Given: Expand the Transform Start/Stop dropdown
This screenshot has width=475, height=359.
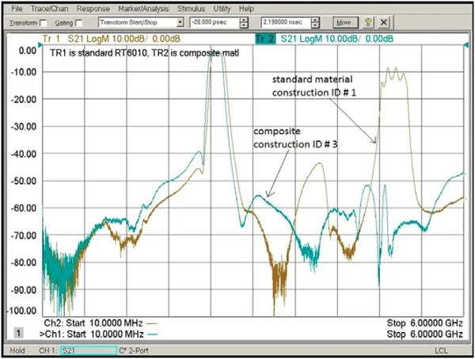Looking at the screenshot, I should coord(180,22).
